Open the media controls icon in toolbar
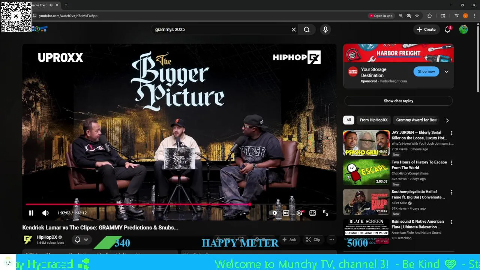 click(456, 16)
